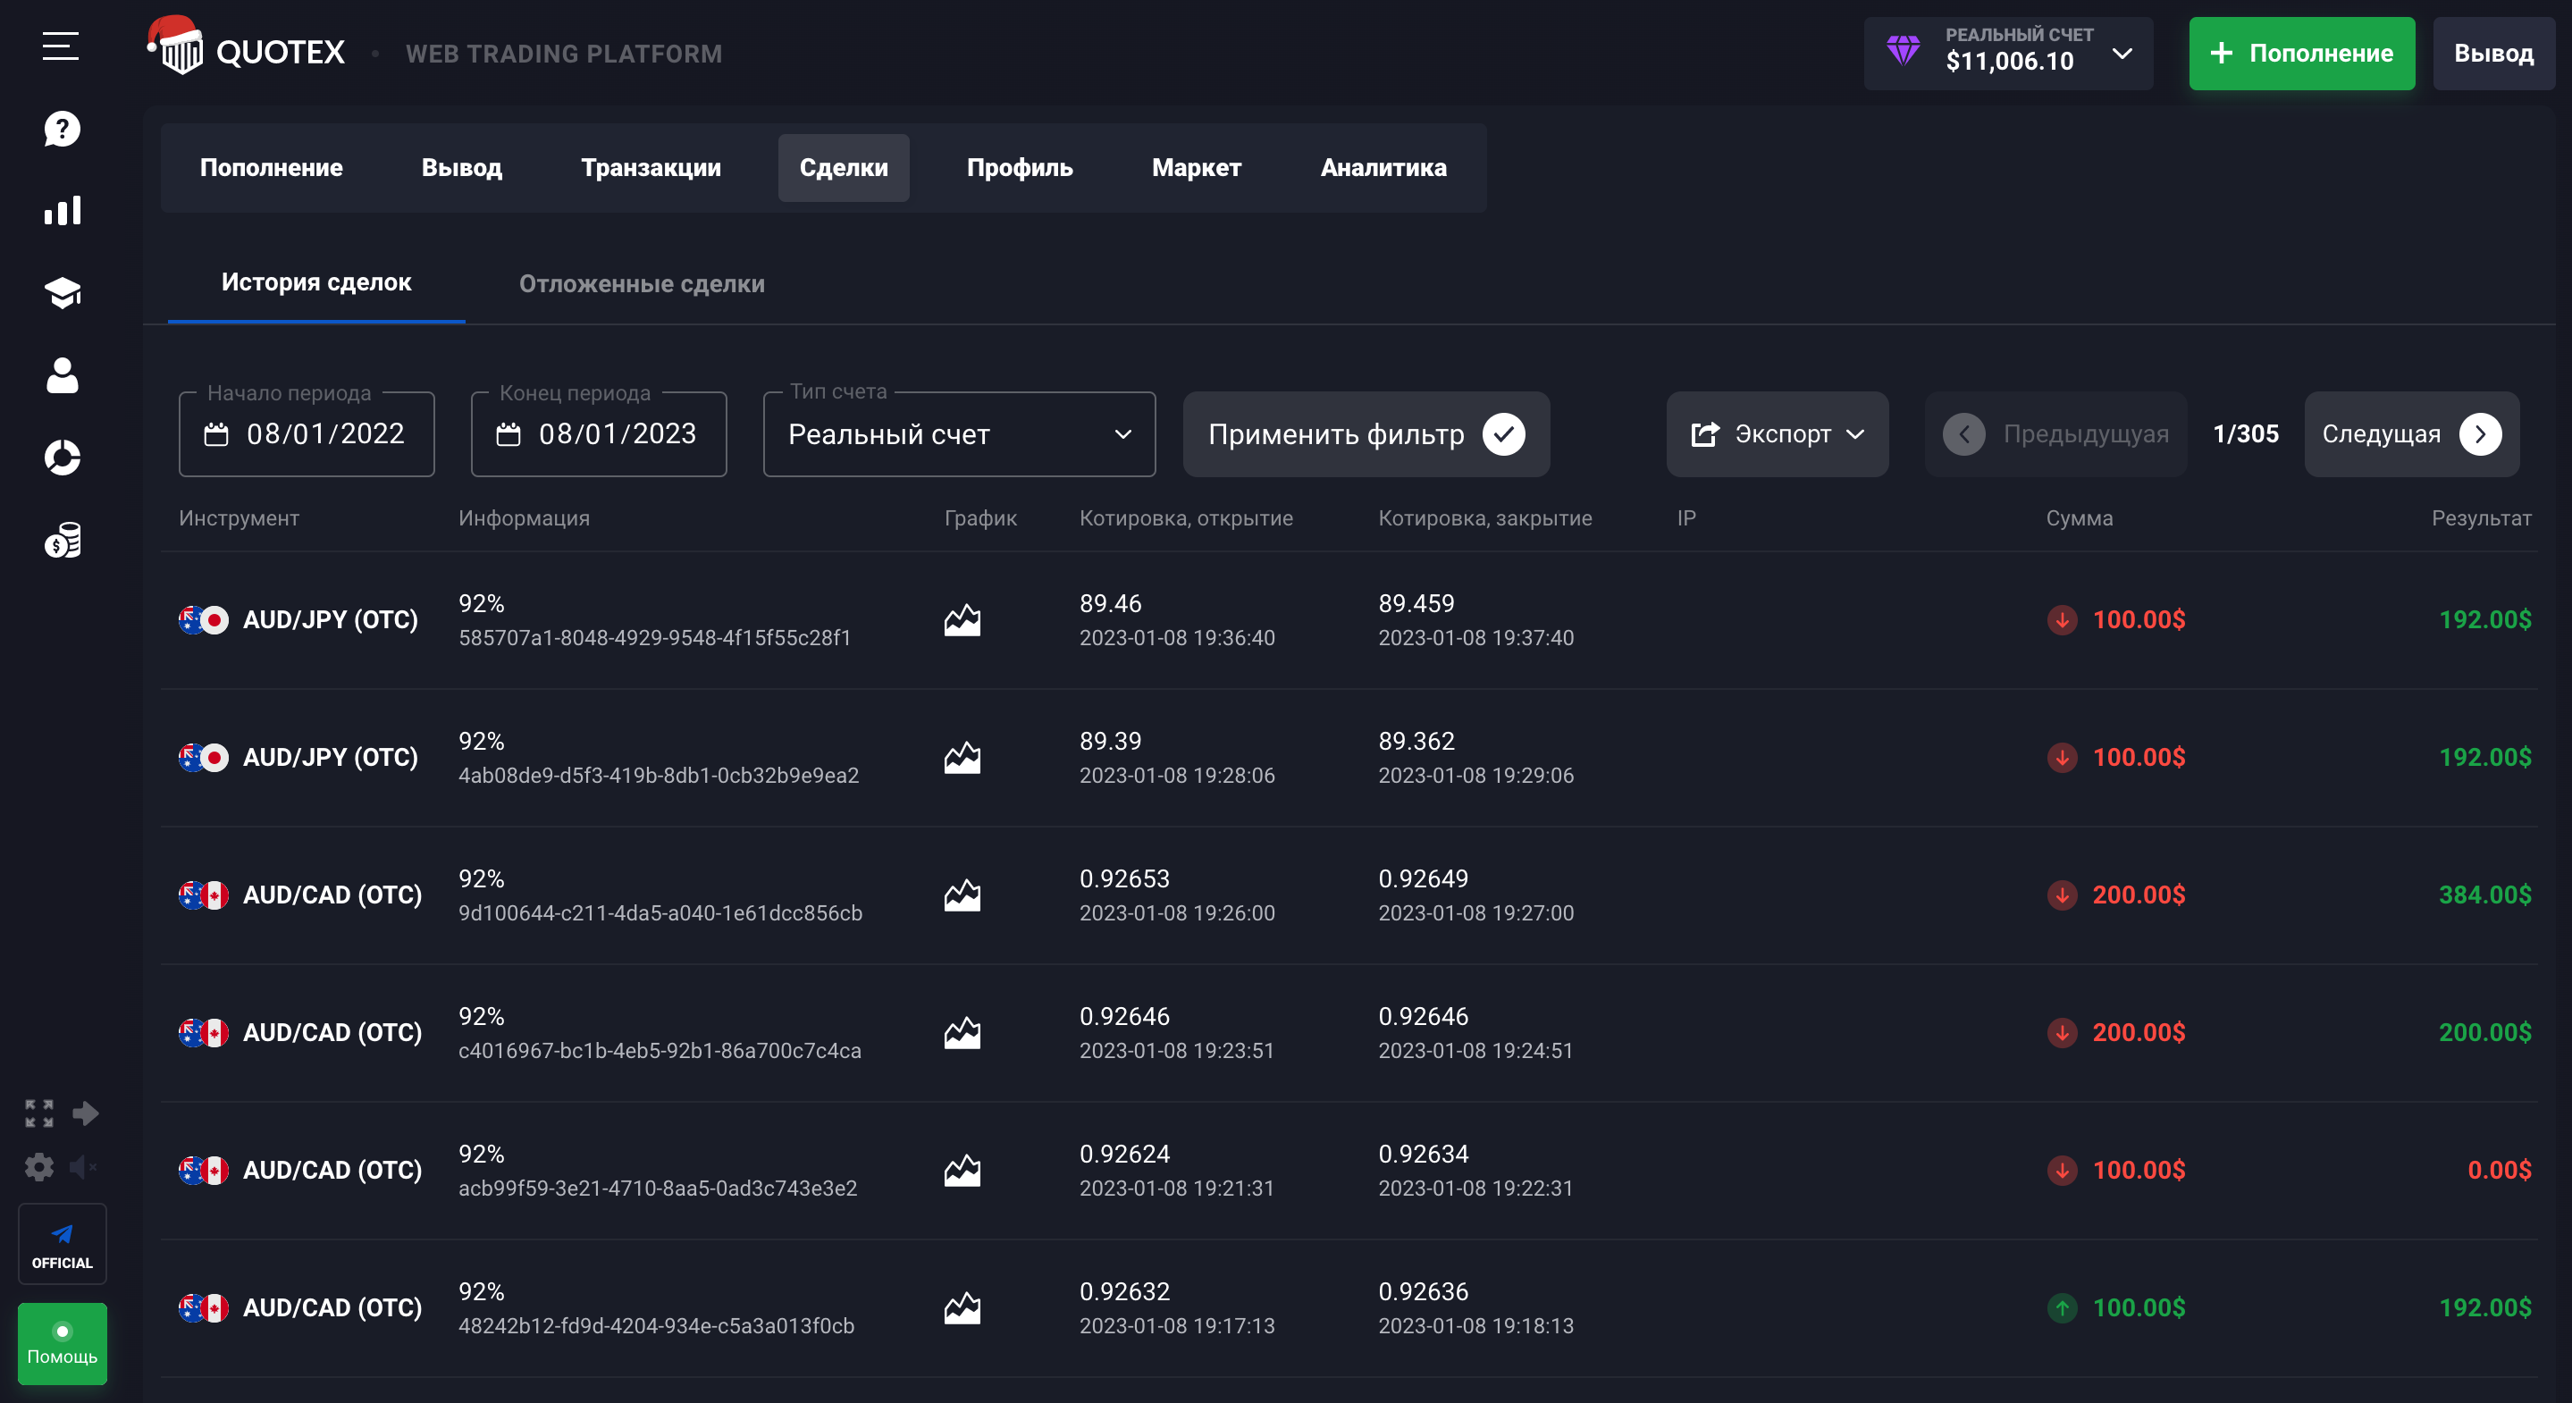This screenshot has width=2572, height=1403.
Task: Switch to the Маркет tab
Action: coord(1196,168)
